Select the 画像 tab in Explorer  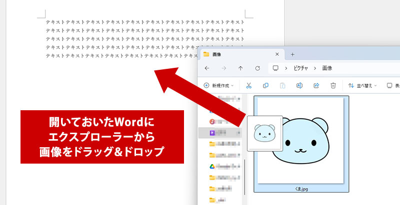click(x=242, y=54)
